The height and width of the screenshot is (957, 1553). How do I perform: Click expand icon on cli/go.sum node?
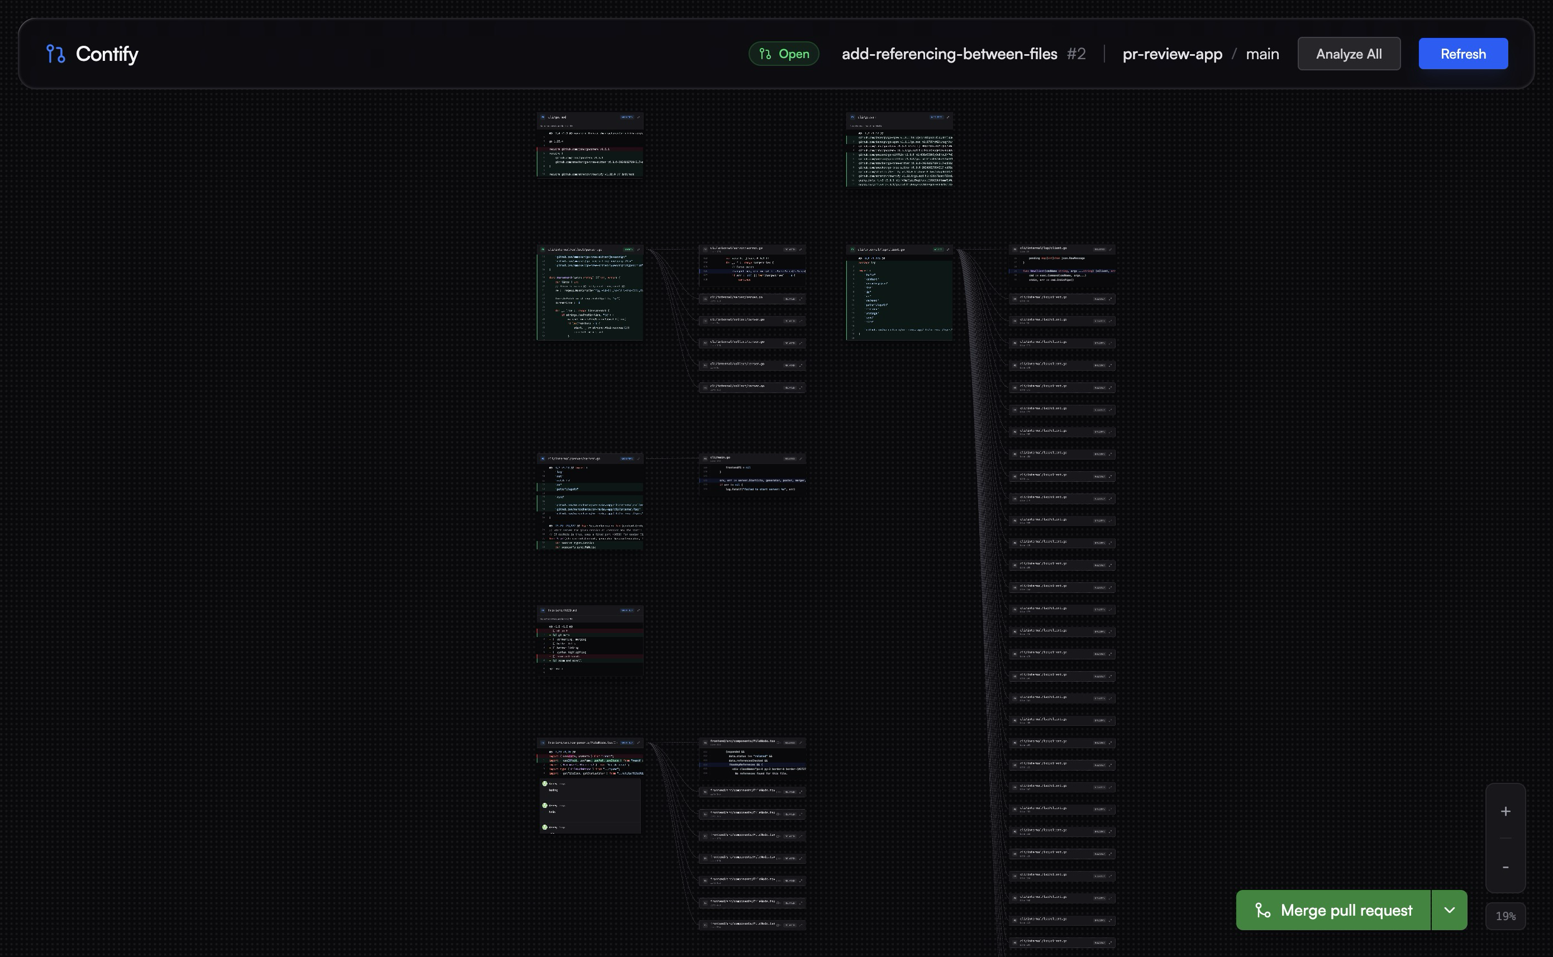[948, 117]
